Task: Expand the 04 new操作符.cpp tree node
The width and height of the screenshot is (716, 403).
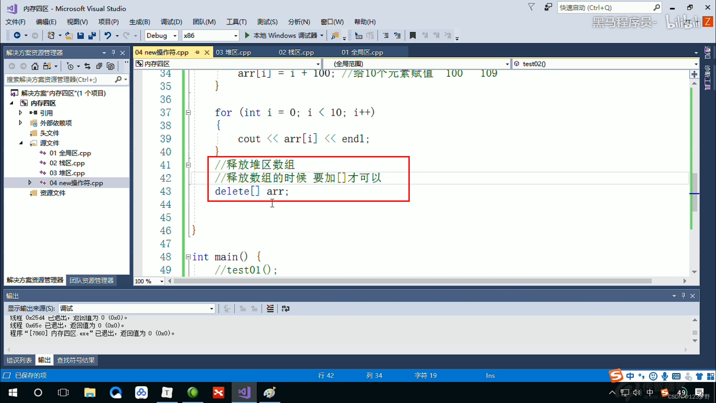Action: coord(30,182)
